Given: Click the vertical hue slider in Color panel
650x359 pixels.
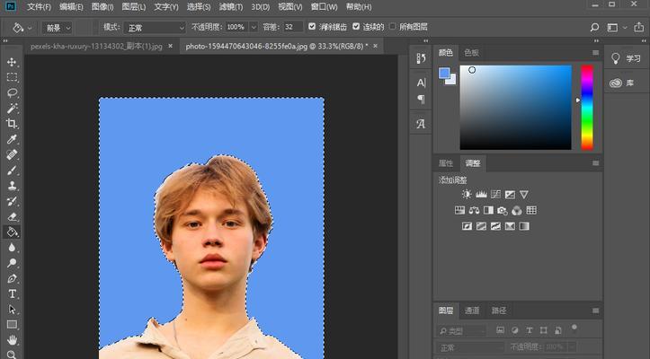Looking at the screenshot, I should pyautogui.click(x=586, y=107).
